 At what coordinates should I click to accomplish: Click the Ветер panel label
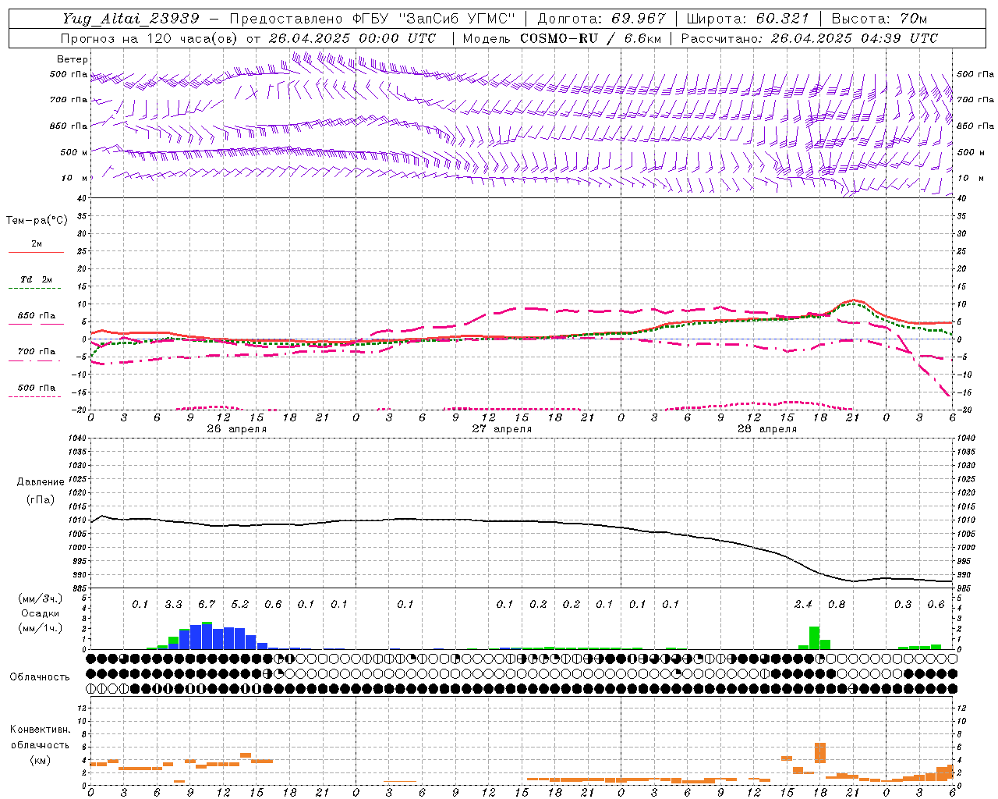point(72,59)
